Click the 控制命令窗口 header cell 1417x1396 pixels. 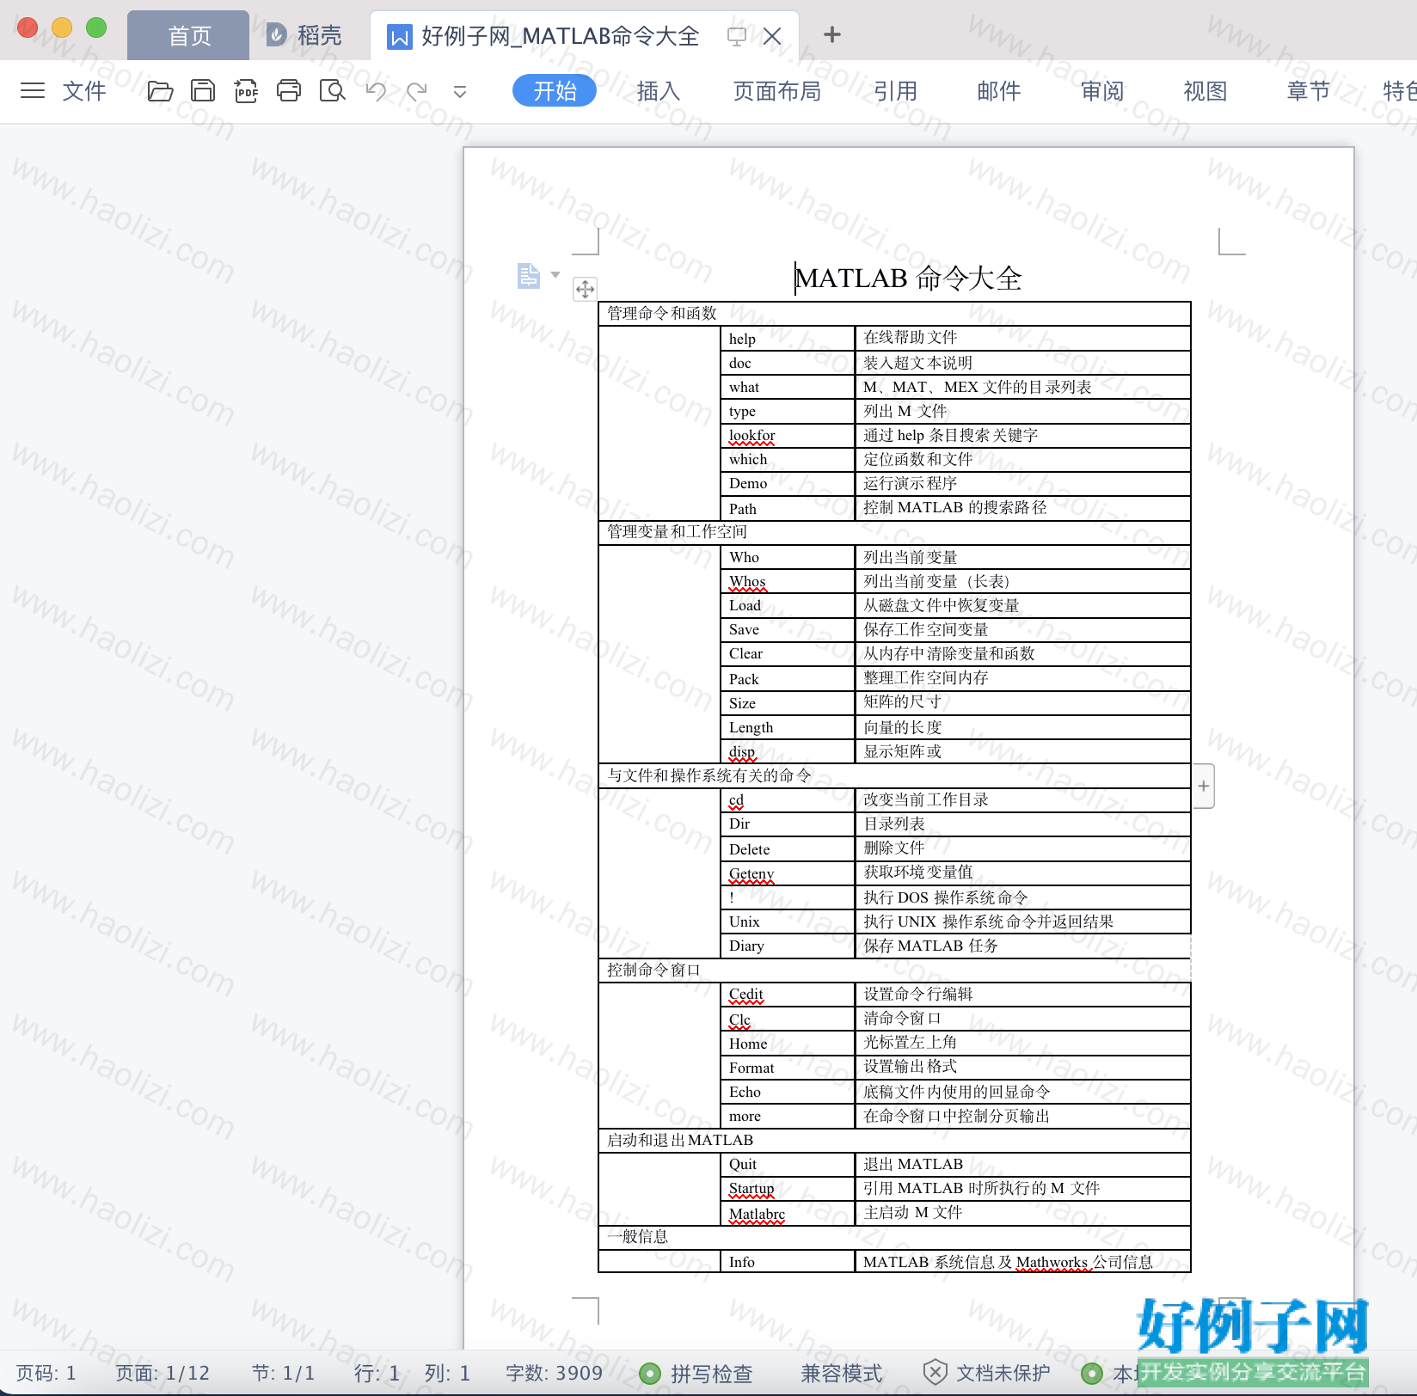(894, 970)
